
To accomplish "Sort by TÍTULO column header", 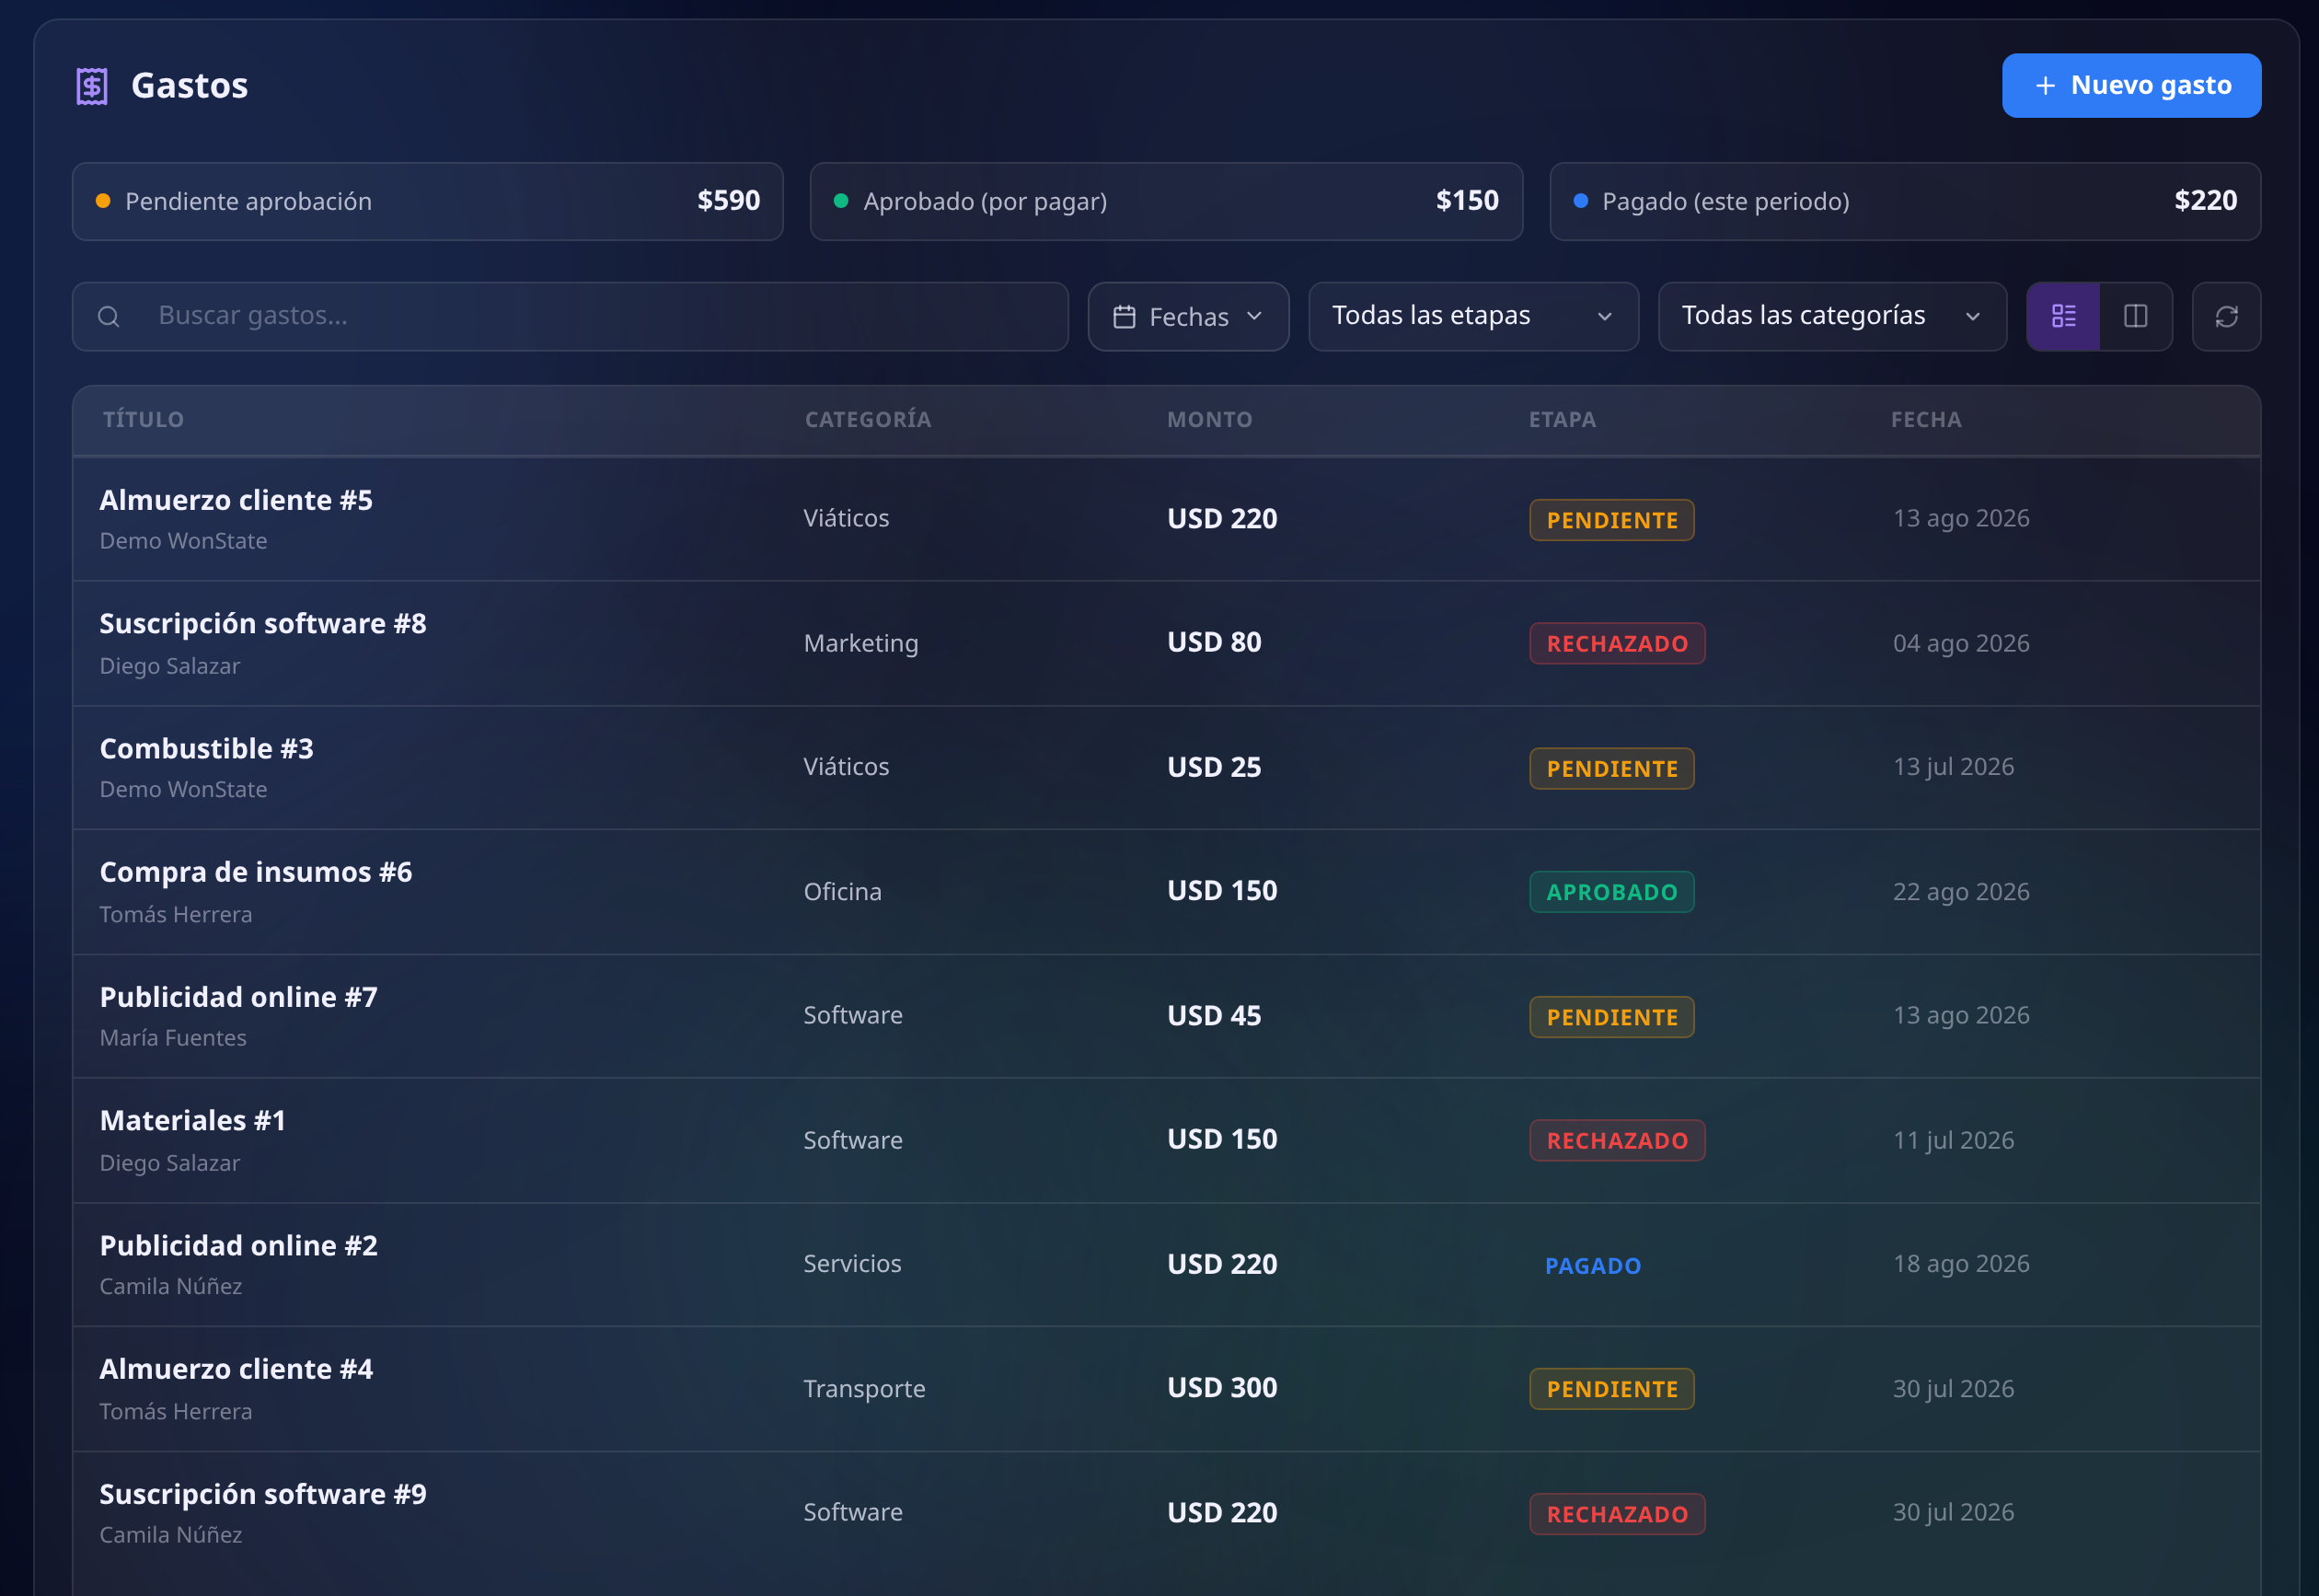I will click(x=143, y=420).
